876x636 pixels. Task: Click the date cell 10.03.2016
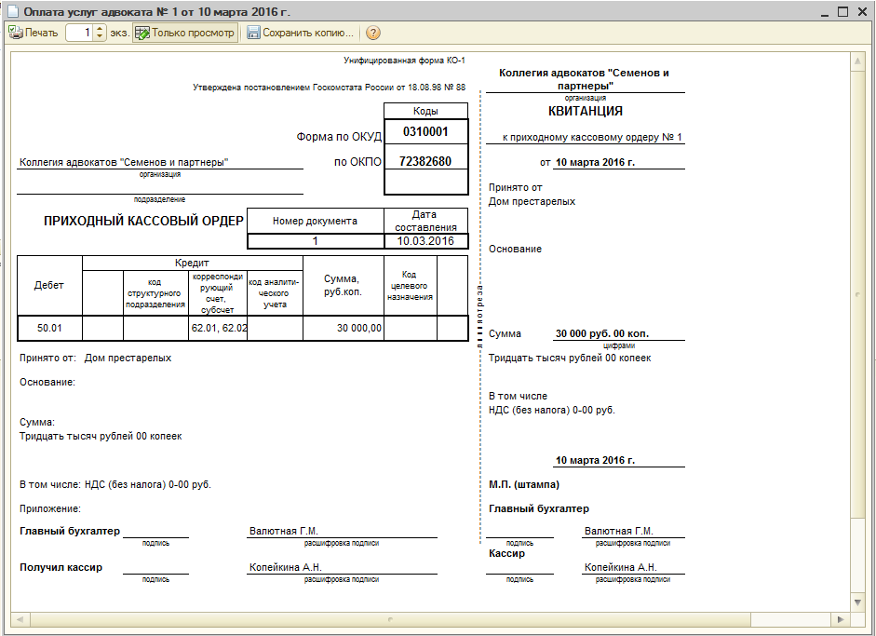tap(425, 241)
